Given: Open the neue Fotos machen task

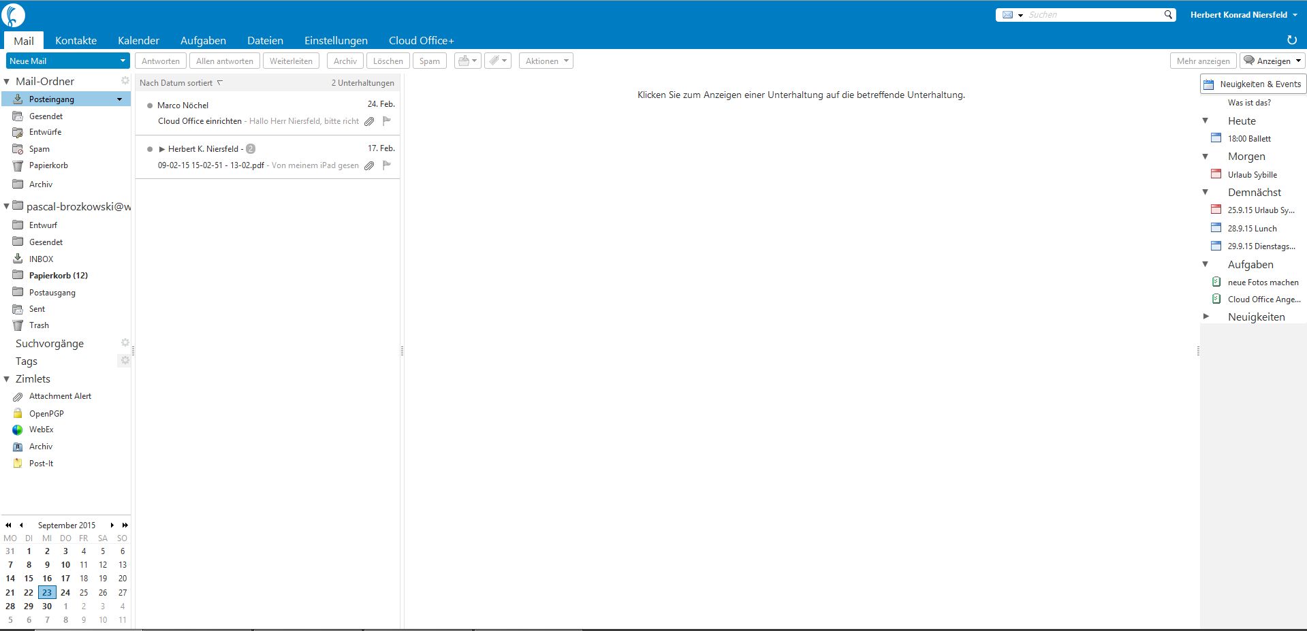Looking at the screenshot, I should click(1263, 282).
